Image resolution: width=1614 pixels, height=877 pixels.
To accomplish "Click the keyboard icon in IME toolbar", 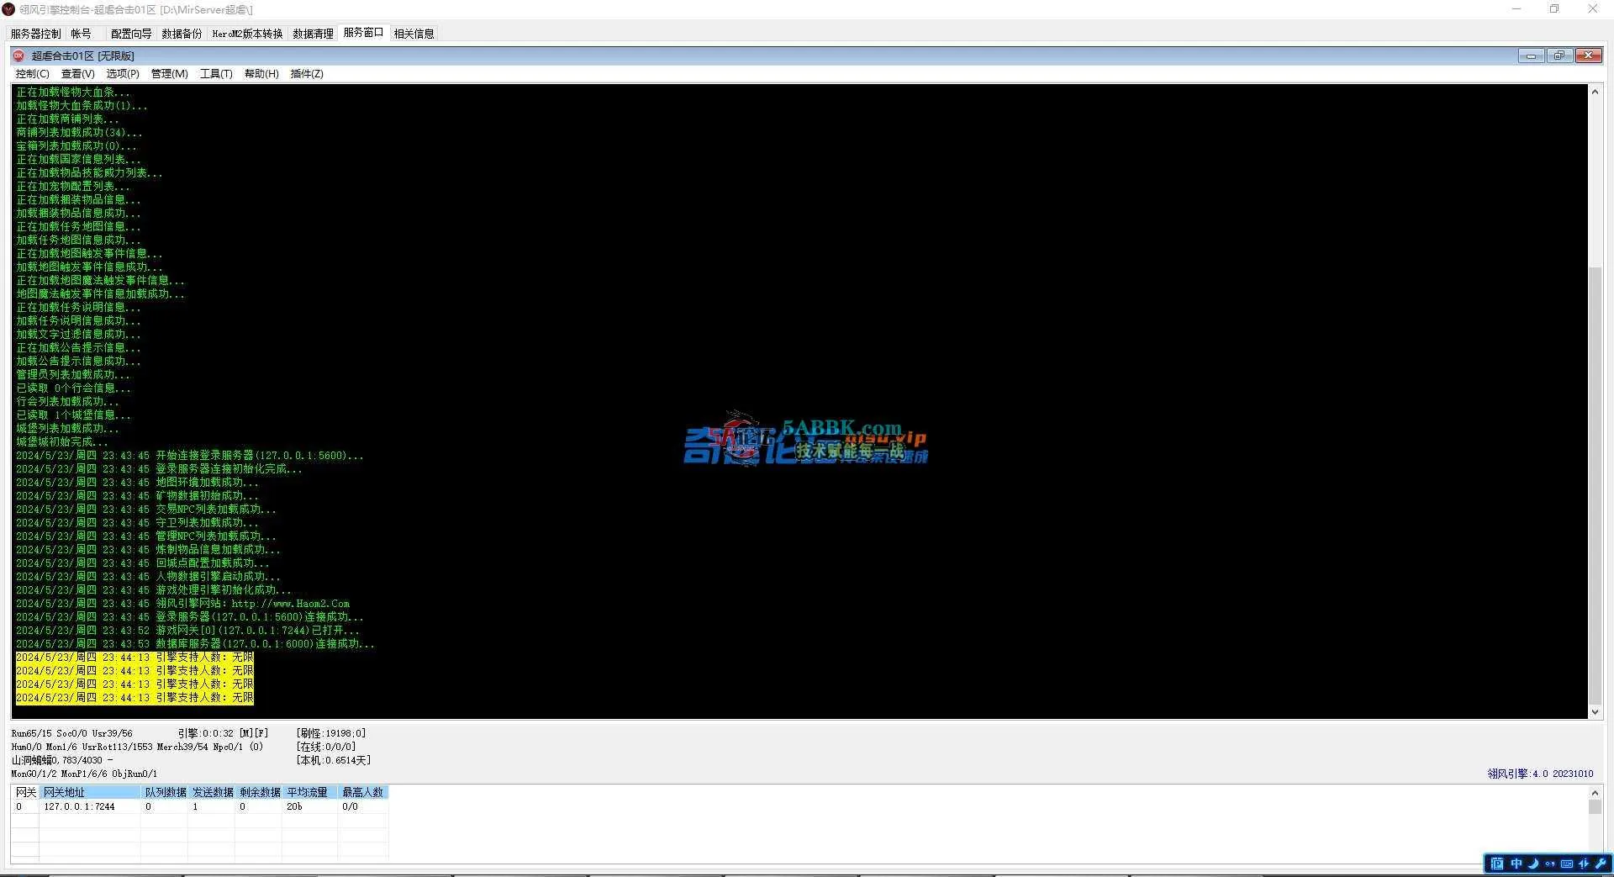I will click(1567, 864).
